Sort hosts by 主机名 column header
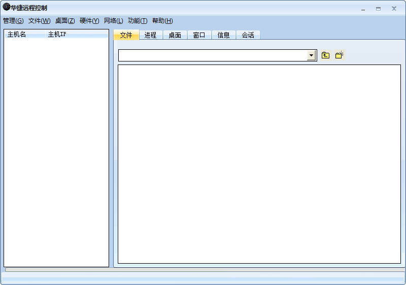The height and width of the screenshot is (285, 406). pos(25,34)
